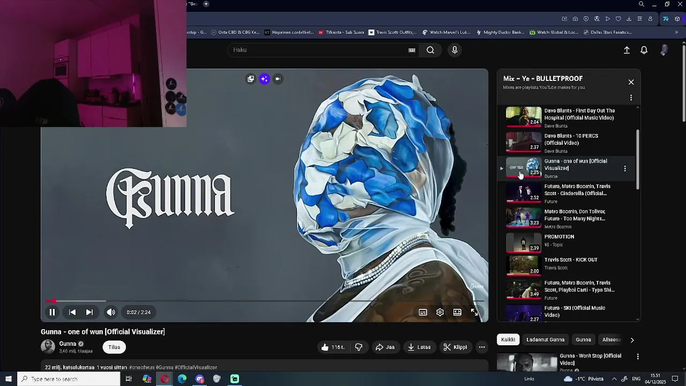Click the purple sparkle icon above video

[264, 79]
